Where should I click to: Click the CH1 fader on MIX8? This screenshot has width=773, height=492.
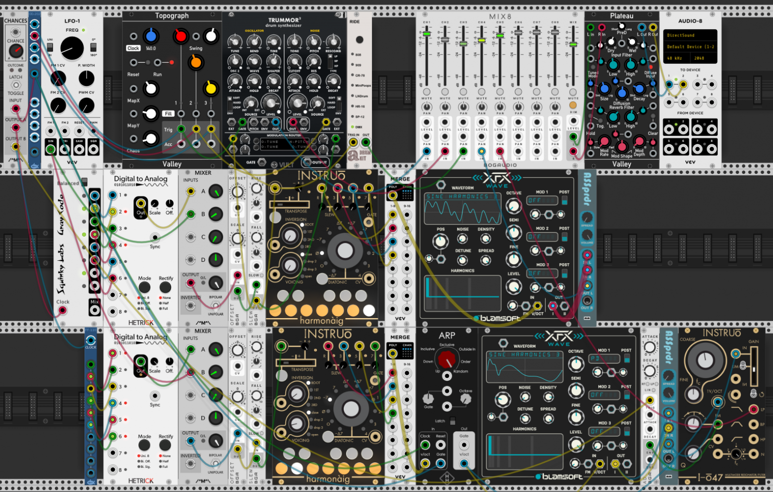(427, 34)
